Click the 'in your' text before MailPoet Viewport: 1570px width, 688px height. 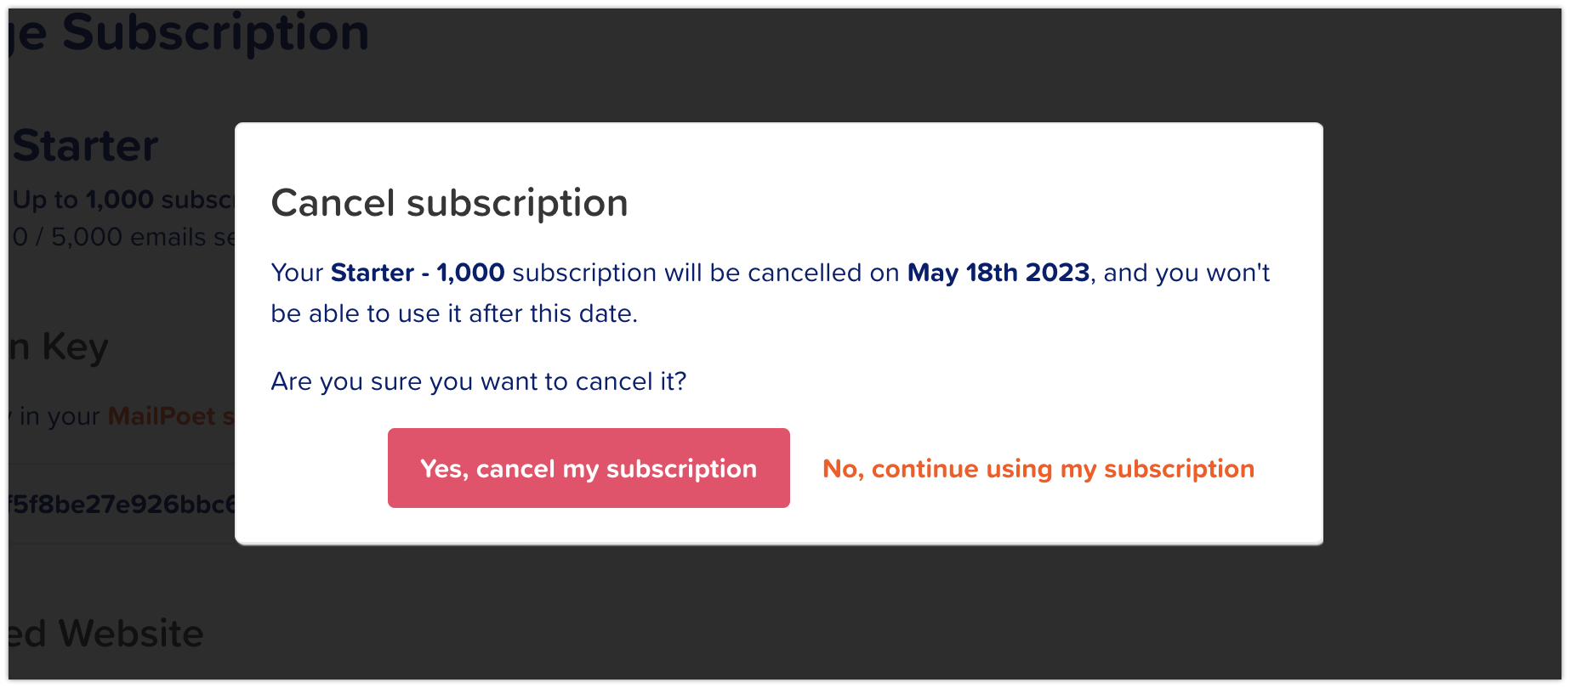pos(60,416)
